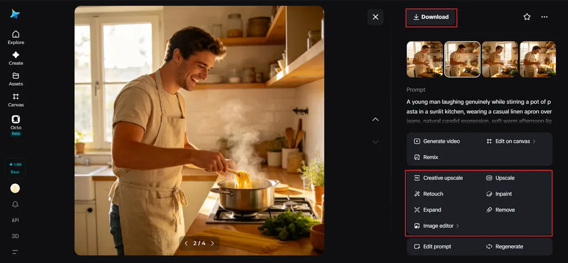Screen dimensions: 568x263
Task: Expand Edit on canvas submenu
Action: 511,141
